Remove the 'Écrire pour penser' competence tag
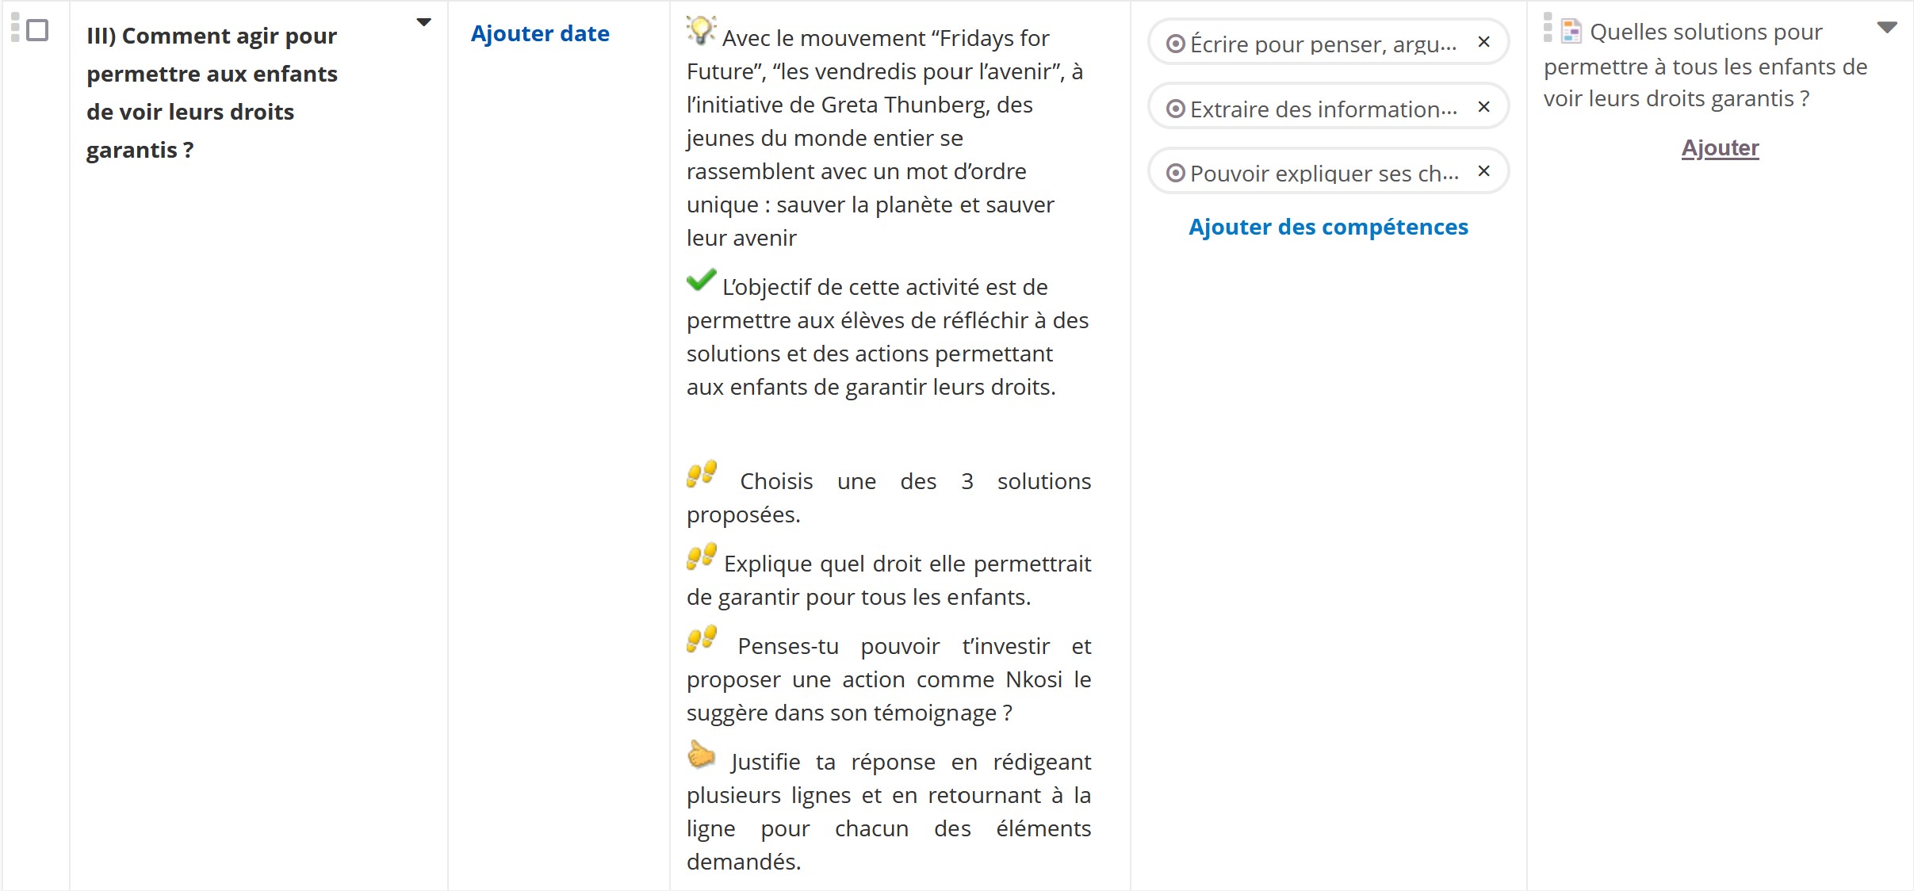 point(1484,42)
